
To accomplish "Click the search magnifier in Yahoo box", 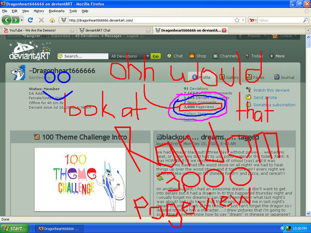I will pyautogui.click(x=305, y=20).
